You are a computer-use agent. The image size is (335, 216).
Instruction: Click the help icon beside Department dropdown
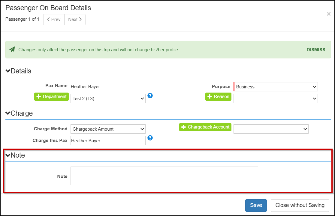150,96
